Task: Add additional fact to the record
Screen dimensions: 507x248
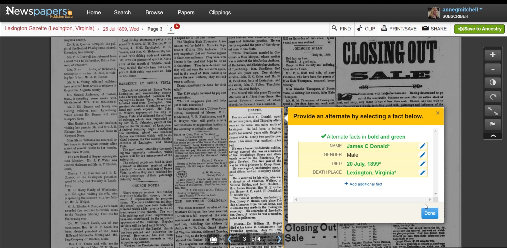Action: point(363,184)
